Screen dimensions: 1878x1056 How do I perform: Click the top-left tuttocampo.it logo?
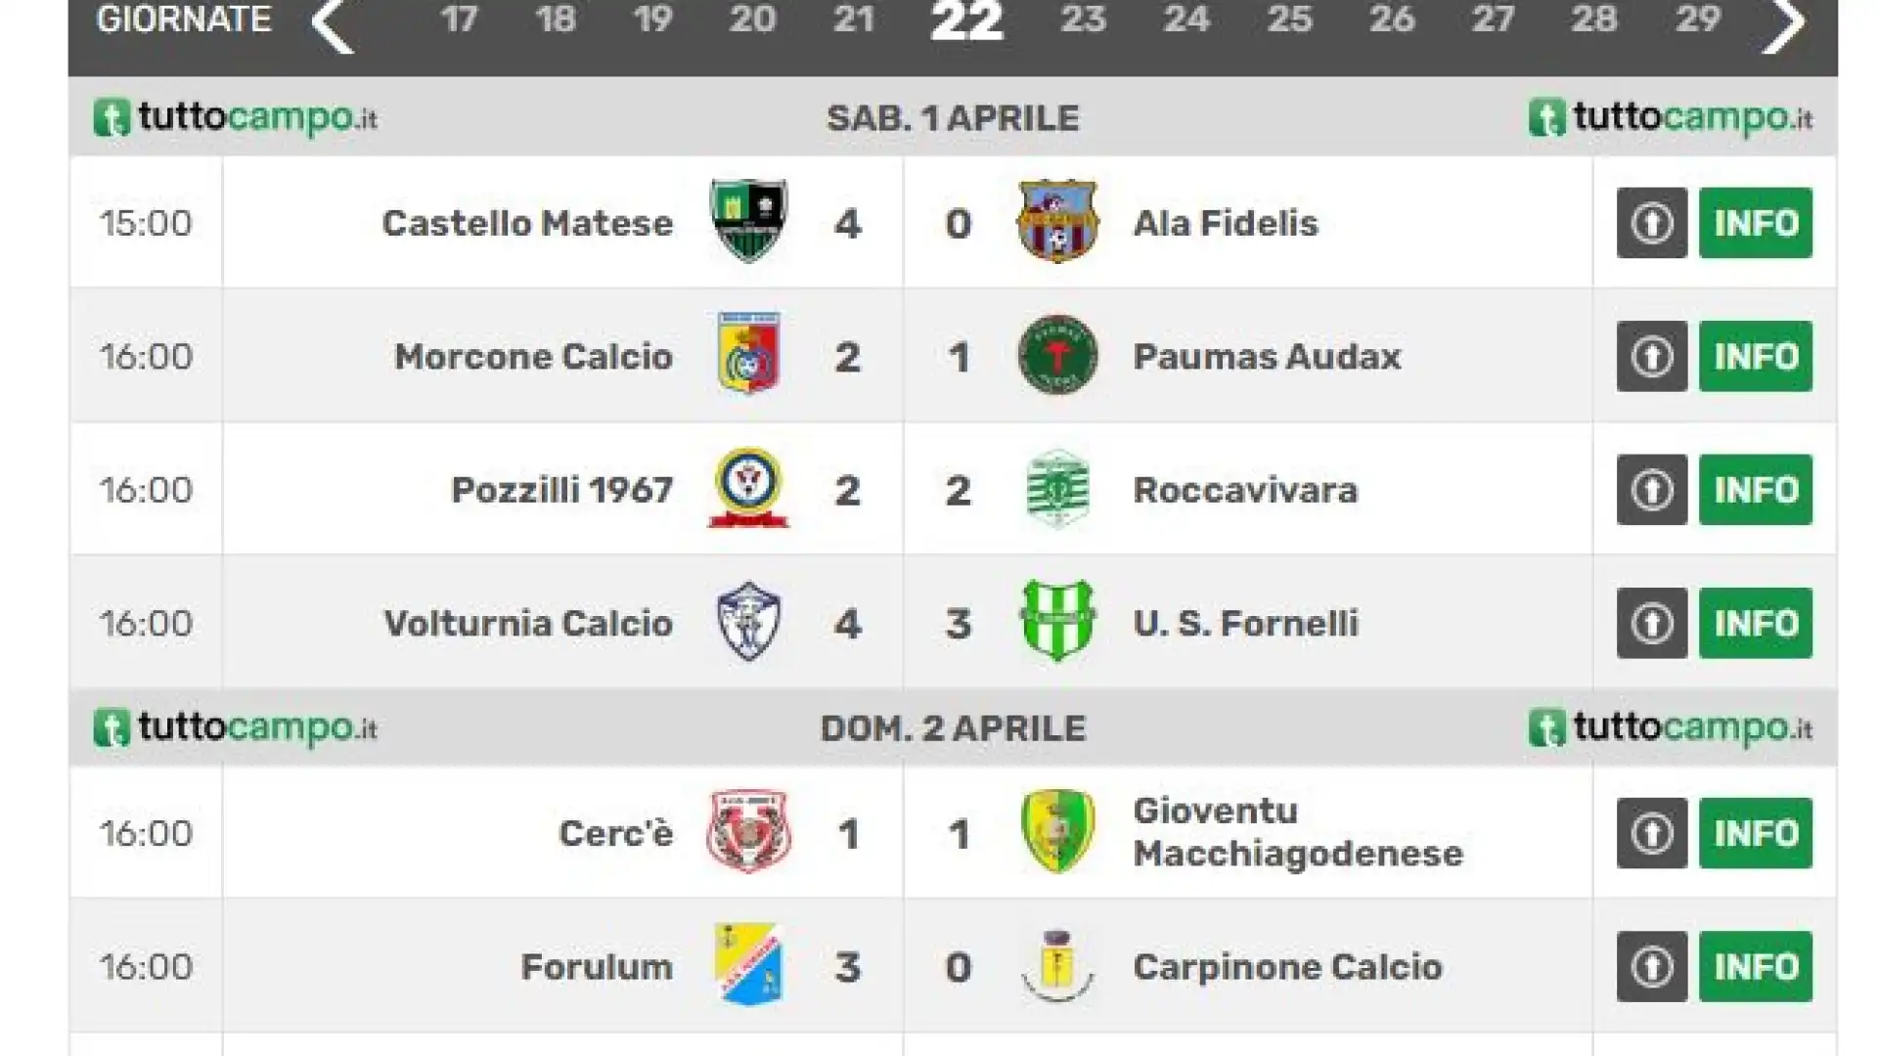point(235,118)
